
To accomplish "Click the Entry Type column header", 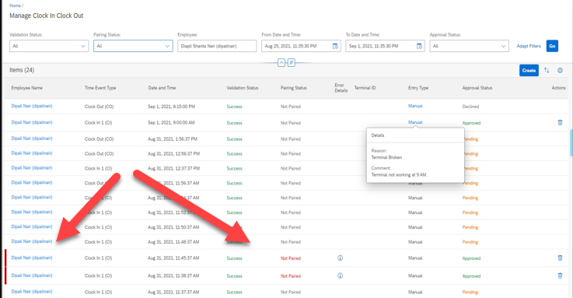I will point(418,88).
